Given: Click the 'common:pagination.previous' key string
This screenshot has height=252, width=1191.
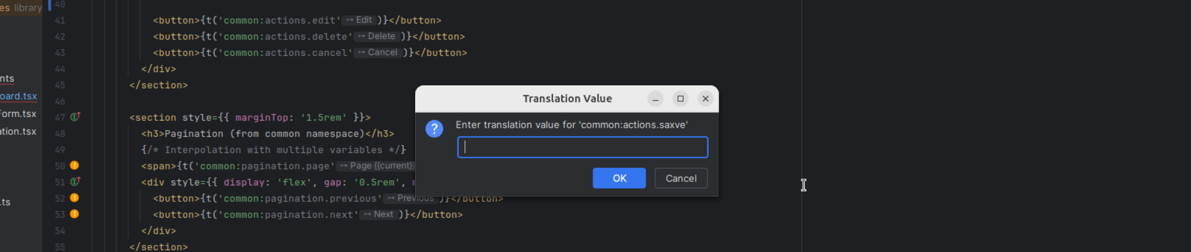Looking at the screenshot, I should 300,198.
